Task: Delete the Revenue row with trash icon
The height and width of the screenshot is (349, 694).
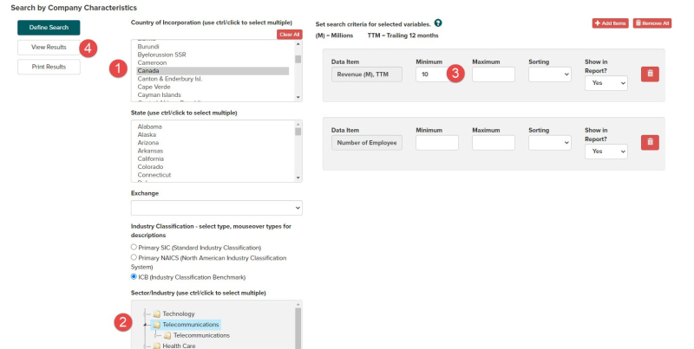Action: click(x=649, y=74)
